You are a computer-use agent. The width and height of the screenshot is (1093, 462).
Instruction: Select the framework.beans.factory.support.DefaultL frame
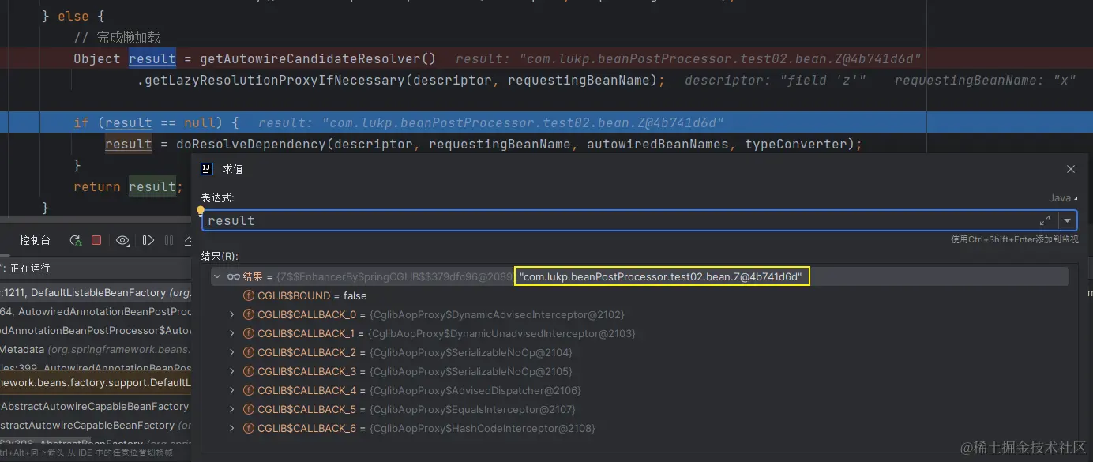(x=95, y=382)
